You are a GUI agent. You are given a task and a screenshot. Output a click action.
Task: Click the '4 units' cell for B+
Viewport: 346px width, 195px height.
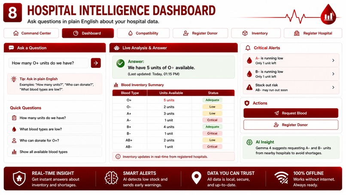pos(169,127)
